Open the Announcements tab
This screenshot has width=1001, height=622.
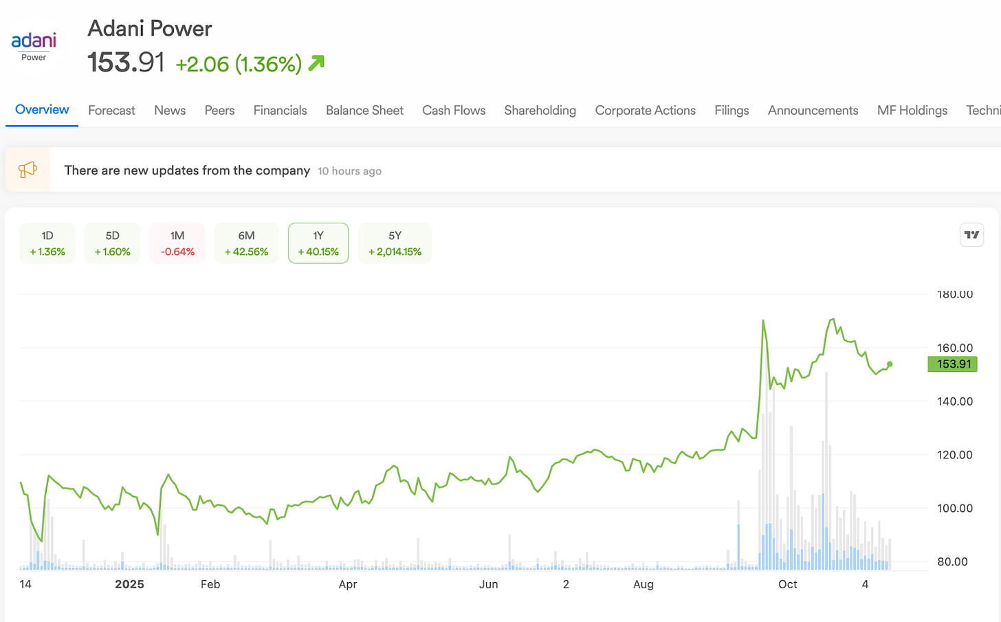813,111
